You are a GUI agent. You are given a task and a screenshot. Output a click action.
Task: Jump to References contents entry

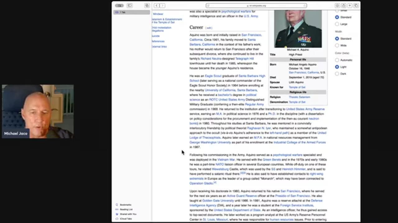158,41
